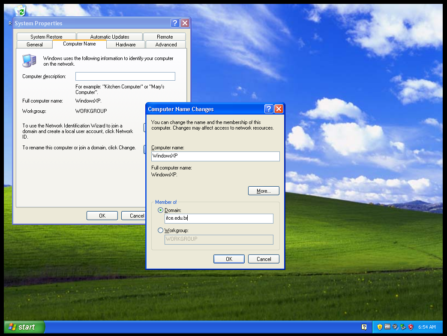Open the Recycle Bin on the desktop
447x336 pixels.
click(20, 11)
